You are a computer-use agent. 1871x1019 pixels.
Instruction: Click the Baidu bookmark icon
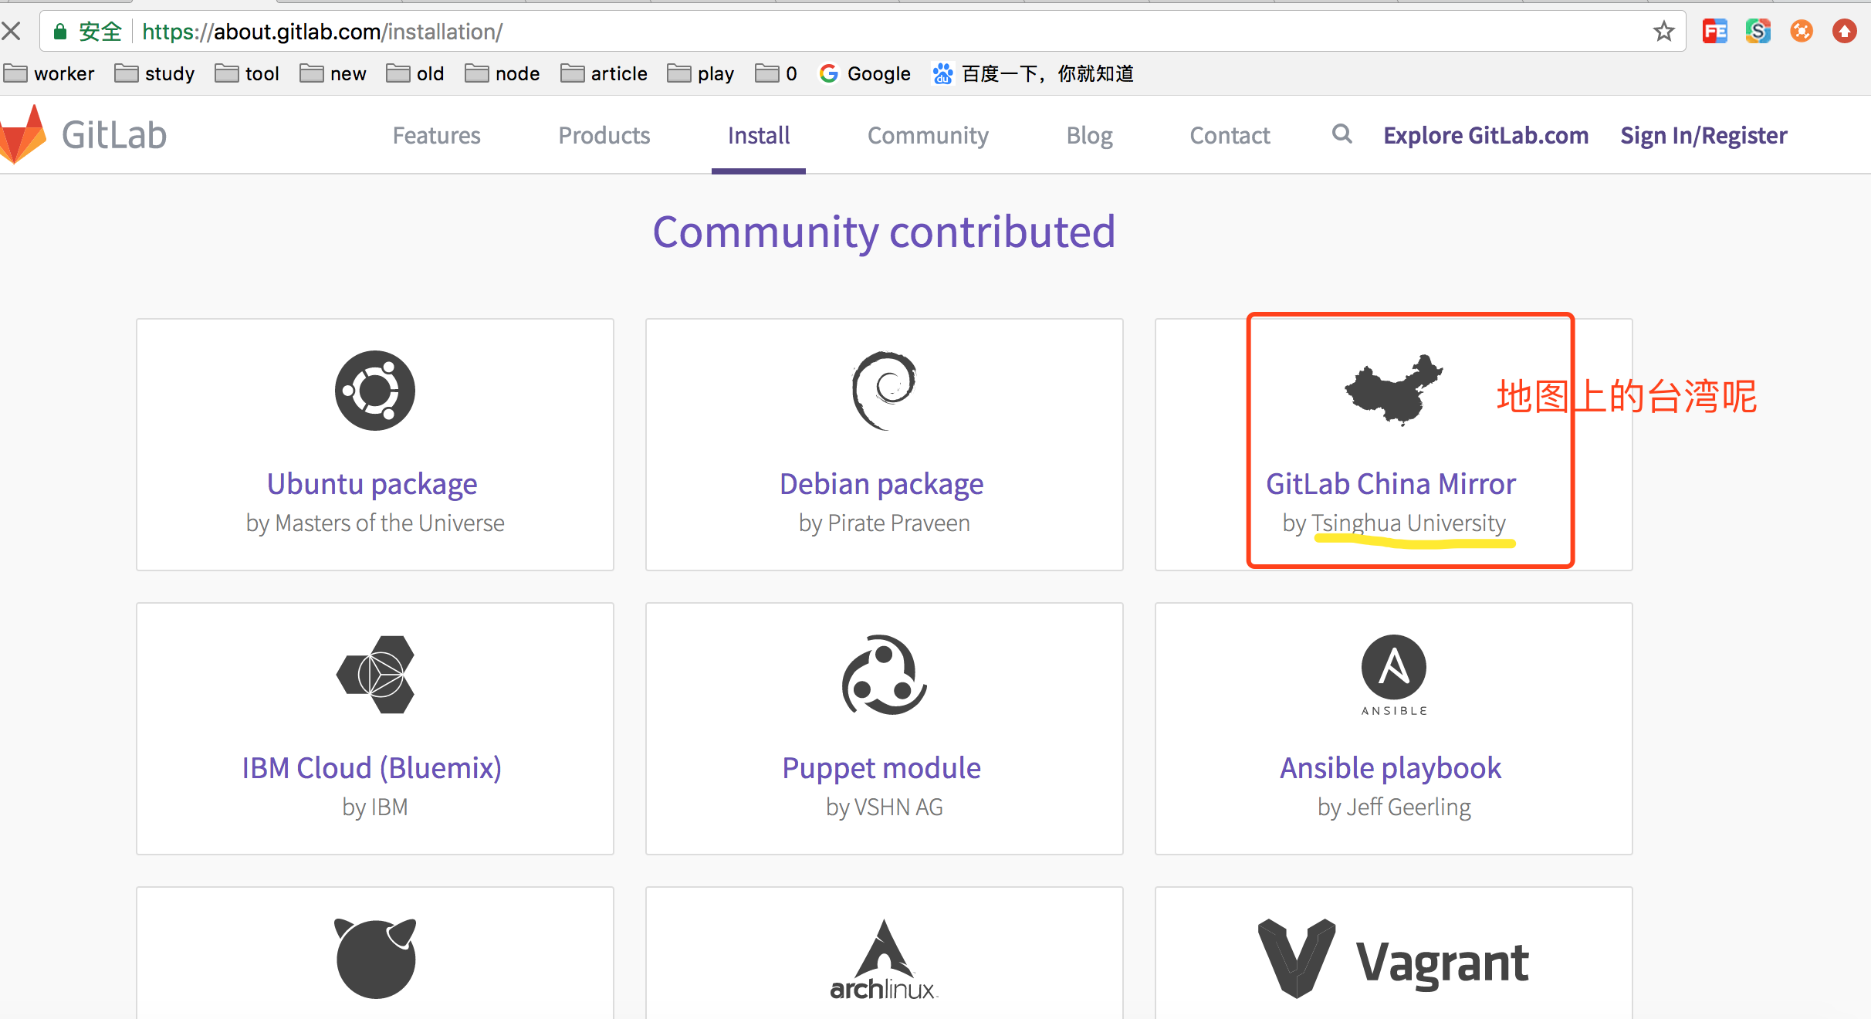tap(942, 73)
